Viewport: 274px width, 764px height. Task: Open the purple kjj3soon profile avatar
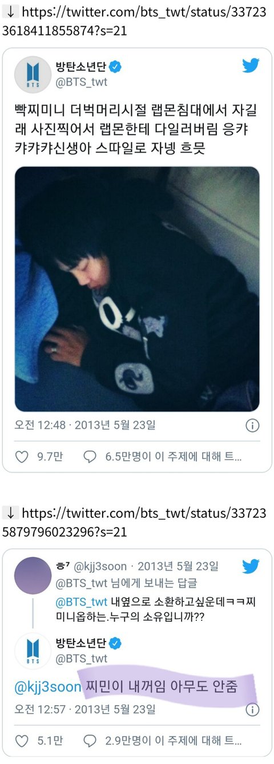(x=33, y=575)
